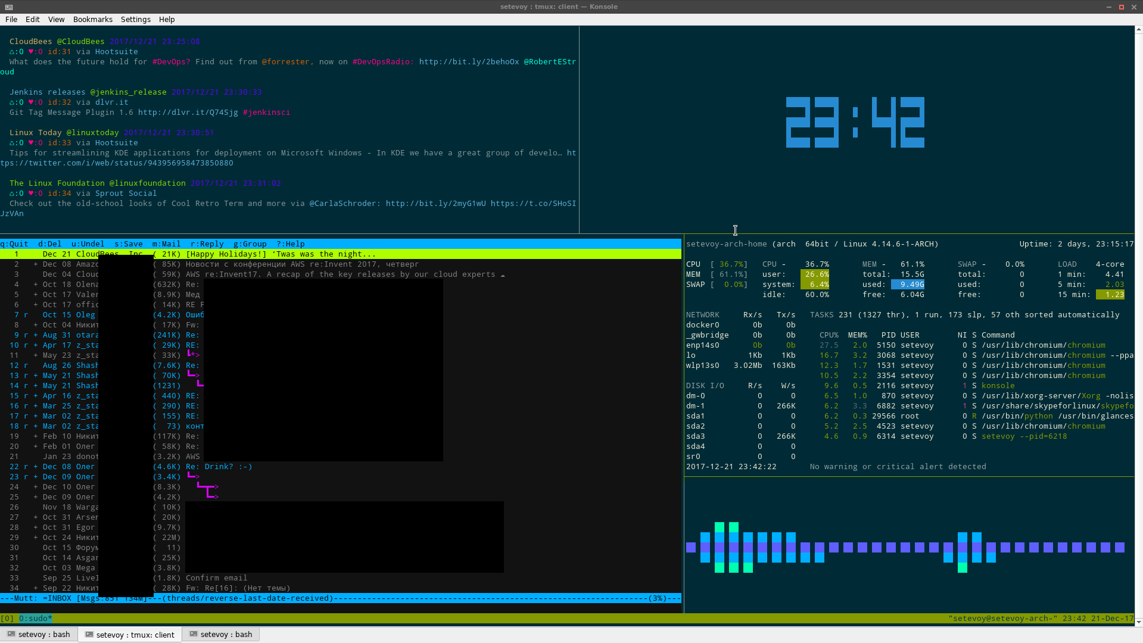The height and width of the screenshot is (643, 1143).
Task: Switch to the first 'setevoy : bash' tab
Action: [39, 634]
